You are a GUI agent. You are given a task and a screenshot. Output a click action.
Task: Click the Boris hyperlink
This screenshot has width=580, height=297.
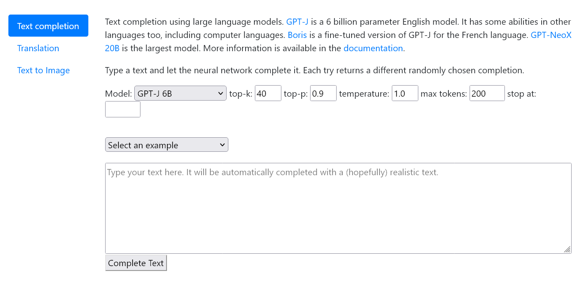point(297,35)
